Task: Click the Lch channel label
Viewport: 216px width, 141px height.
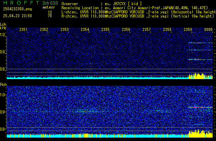Action: click(x=3, y=24)
